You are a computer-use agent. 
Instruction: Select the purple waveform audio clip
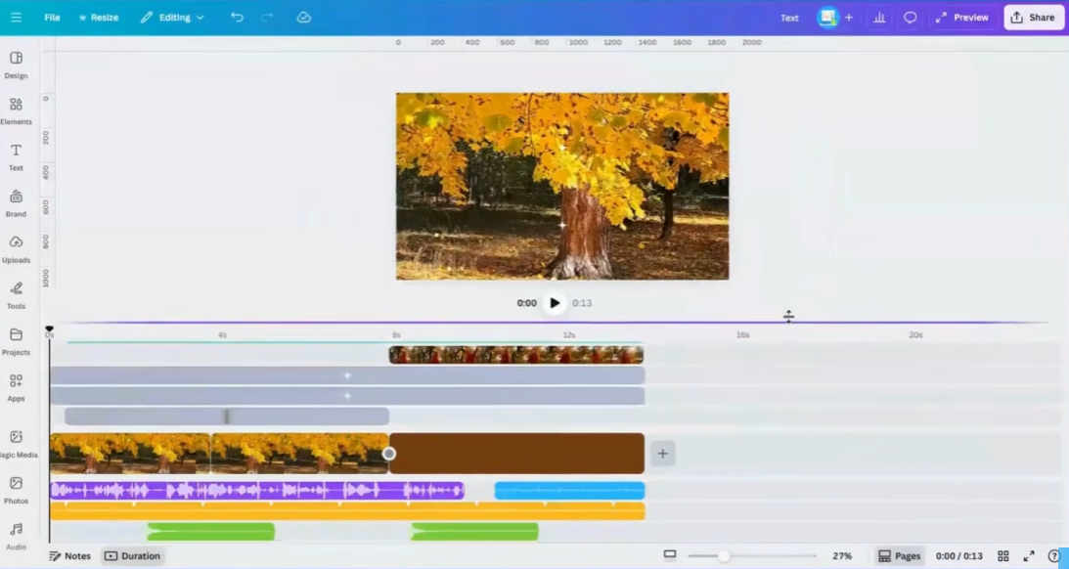click(x=257, y=490)
